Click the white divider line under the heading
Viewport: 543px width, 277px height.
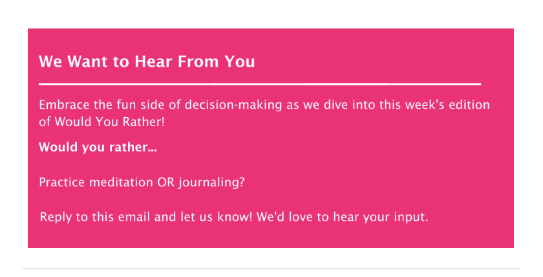(260, 84)
